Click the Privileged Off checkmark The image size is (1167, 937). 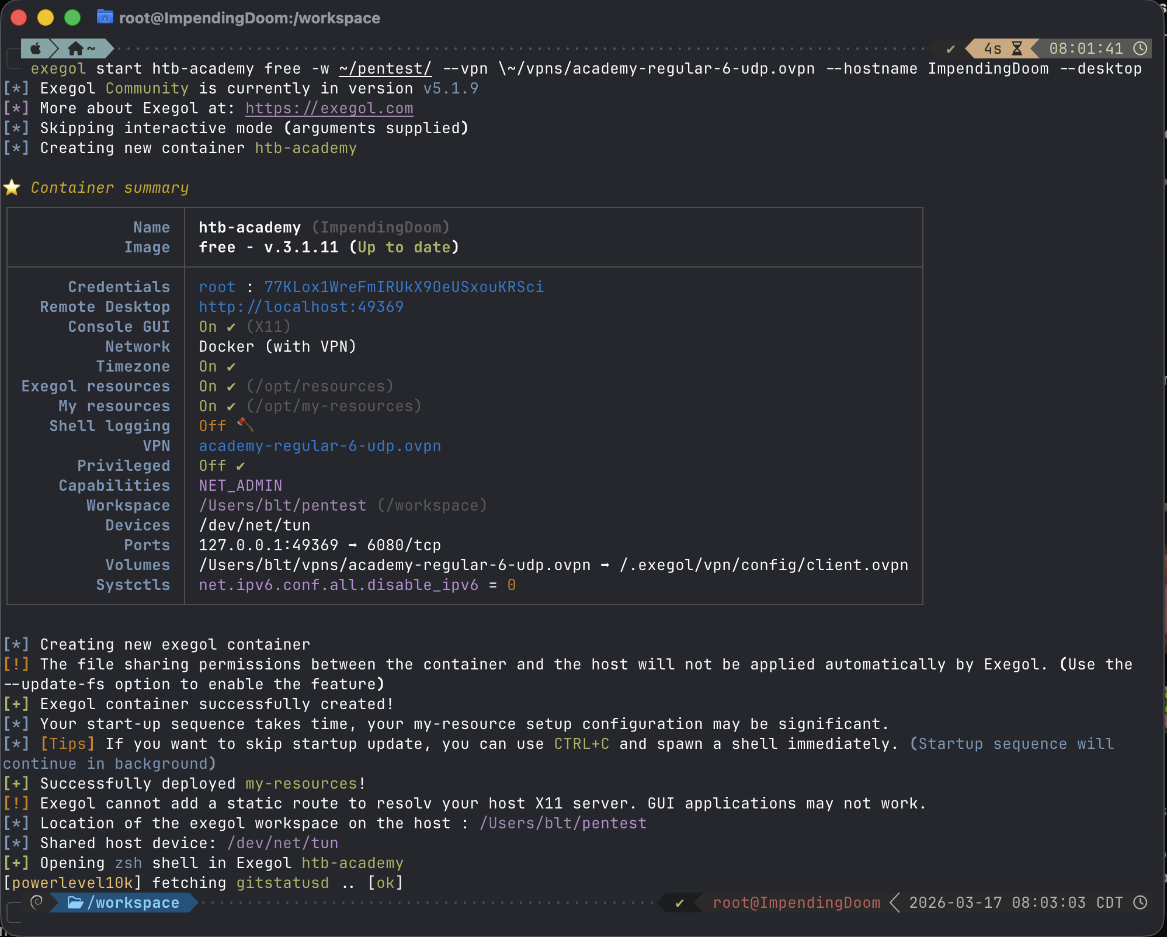tap(241, 466)
